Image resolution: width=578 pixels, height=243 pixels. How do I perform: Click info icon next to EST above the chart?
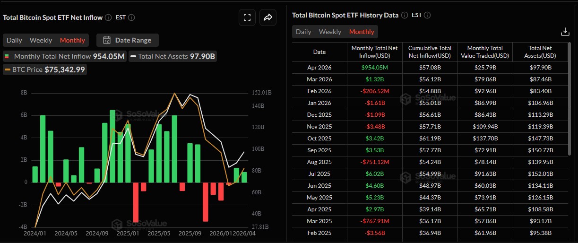[x=131, y=17]
